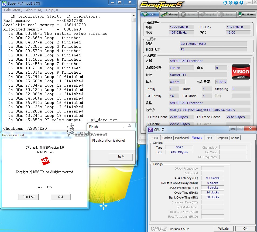Confirm the Finish dialog with 確定
Viewport: 257px width, 232px height.
[x=121, y=157]
